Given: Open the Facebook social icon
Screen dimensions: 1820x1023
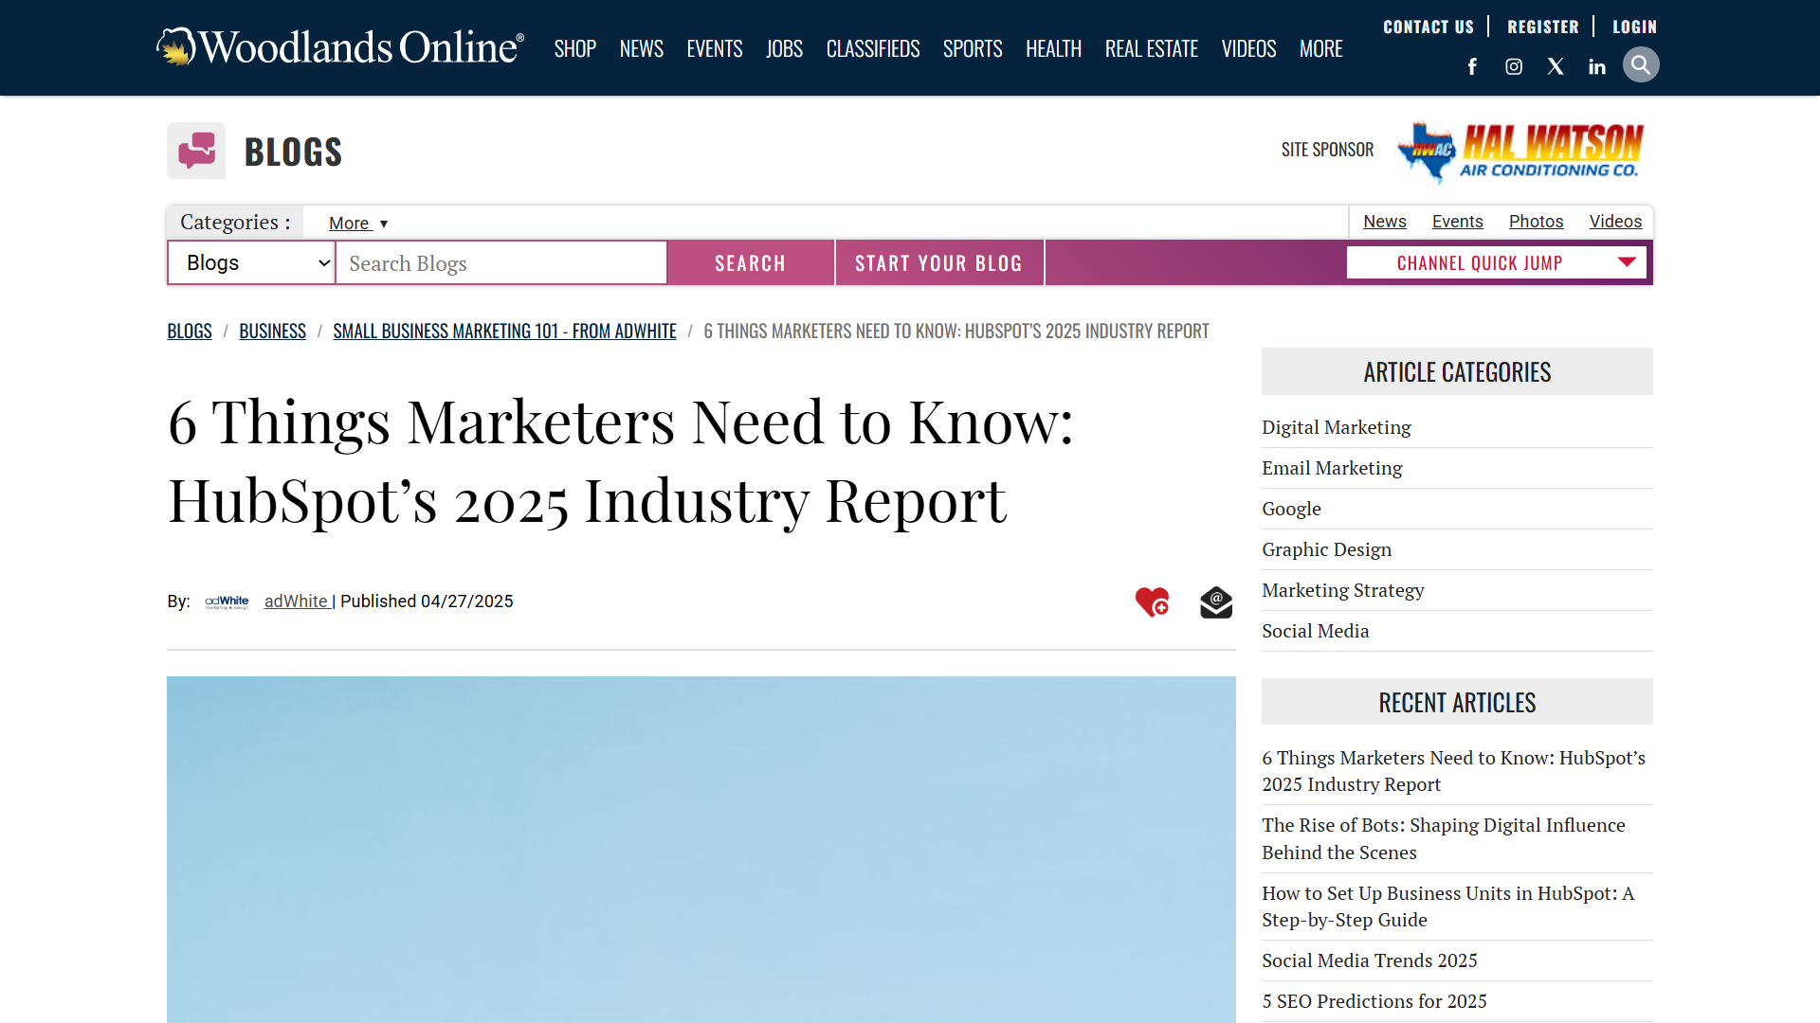Looking at the screenshot, I should tap(1472, 66).
